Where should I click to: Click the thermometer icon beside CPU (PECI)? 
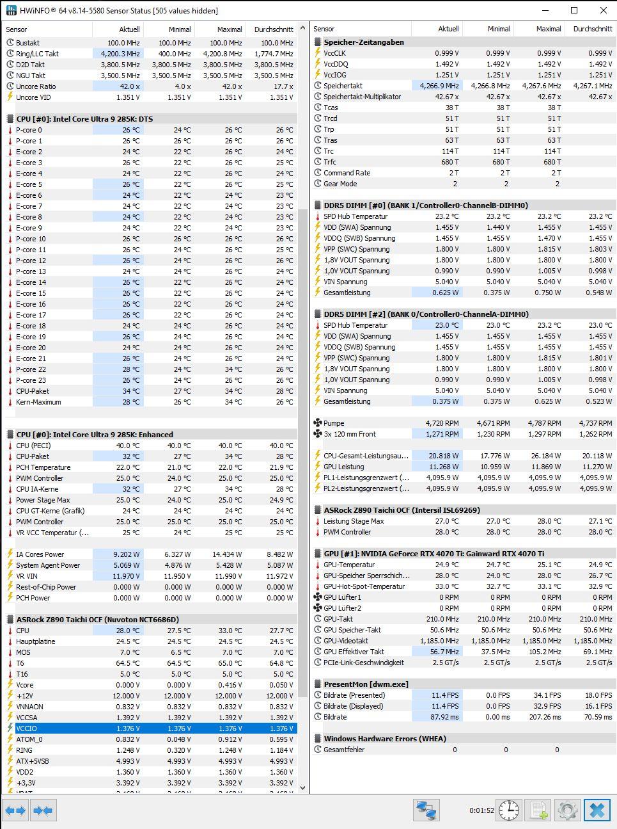tap(10, 446)
